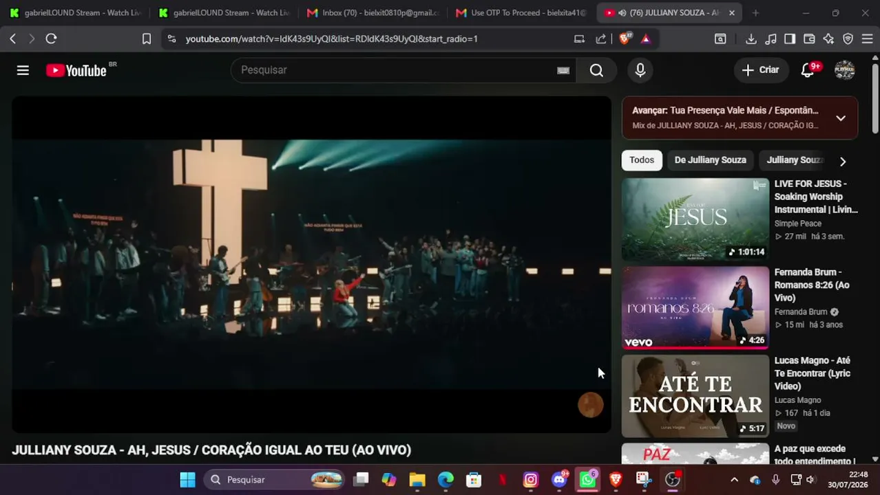Open LIVE FOR JESUS Soaking Worship title
The image size is (880, 495).
coord(816,197)
